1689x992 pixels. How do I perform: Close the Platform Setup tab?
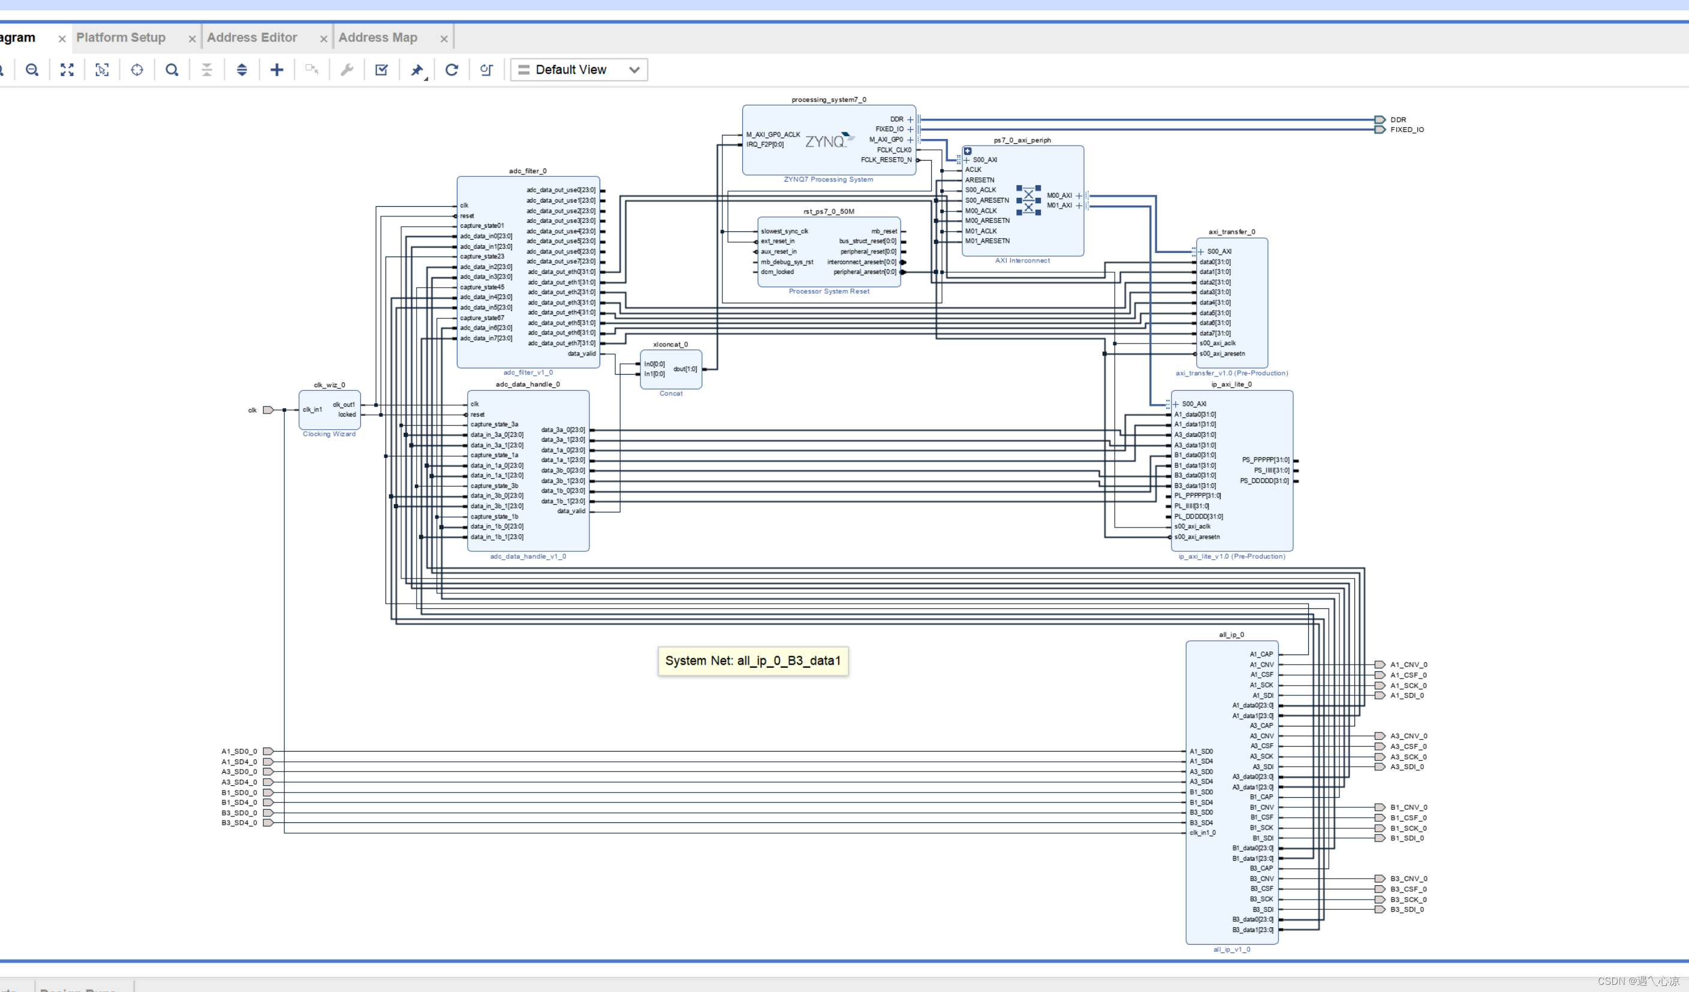tap(192, 39)
